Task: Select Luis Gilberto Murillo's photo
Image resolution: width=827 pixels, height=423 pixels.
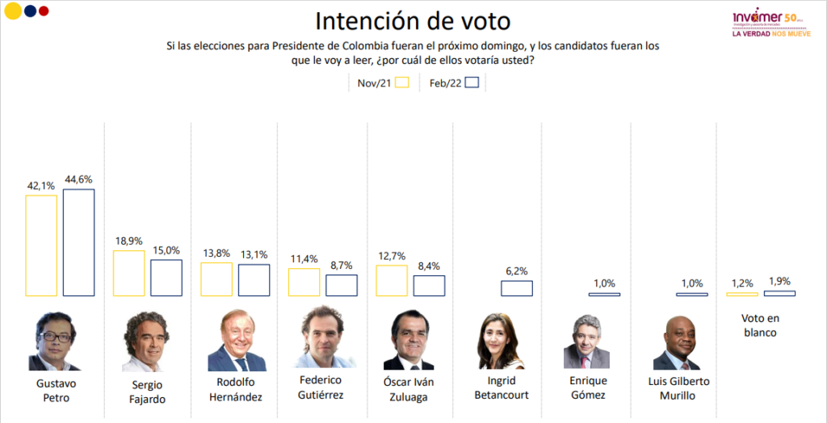Action: pos(677,343)
